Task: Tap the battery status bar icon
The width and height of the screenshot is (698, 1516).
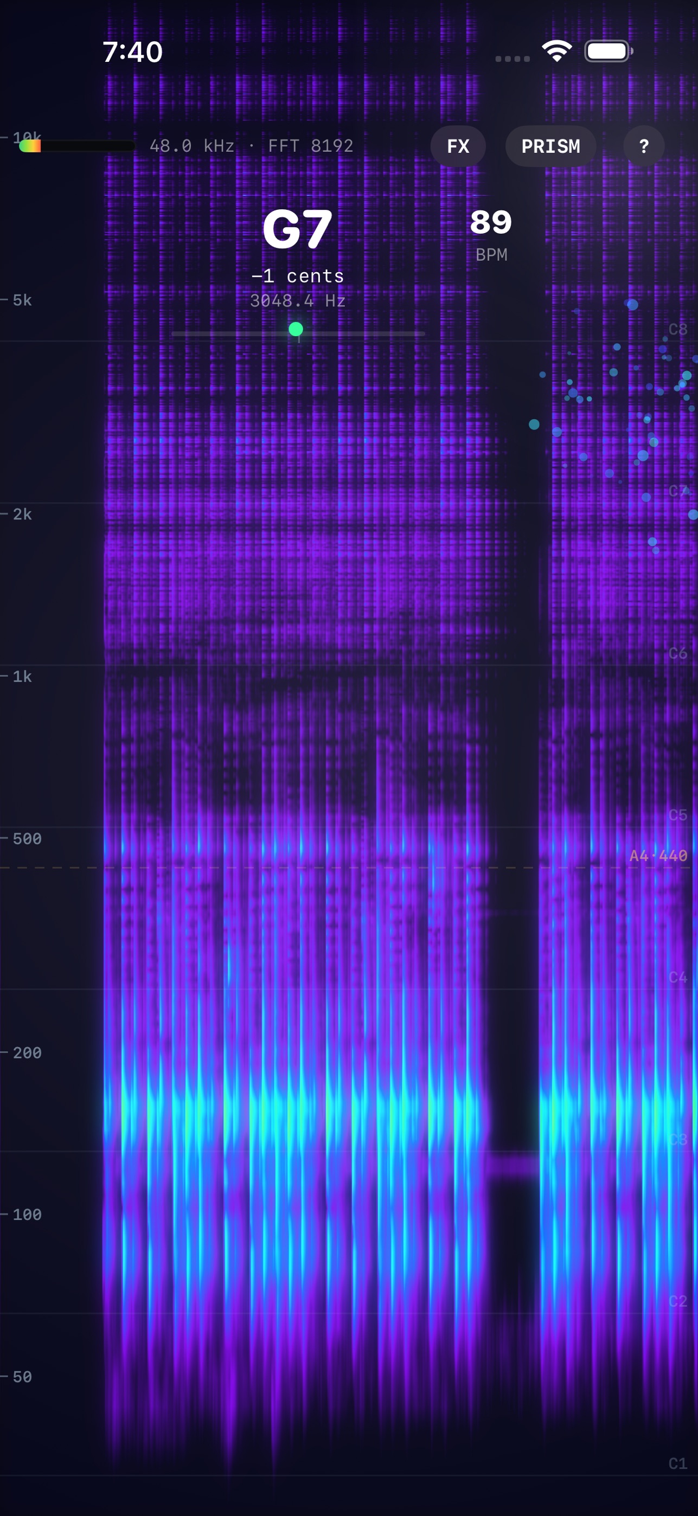Action: point(609,51)
